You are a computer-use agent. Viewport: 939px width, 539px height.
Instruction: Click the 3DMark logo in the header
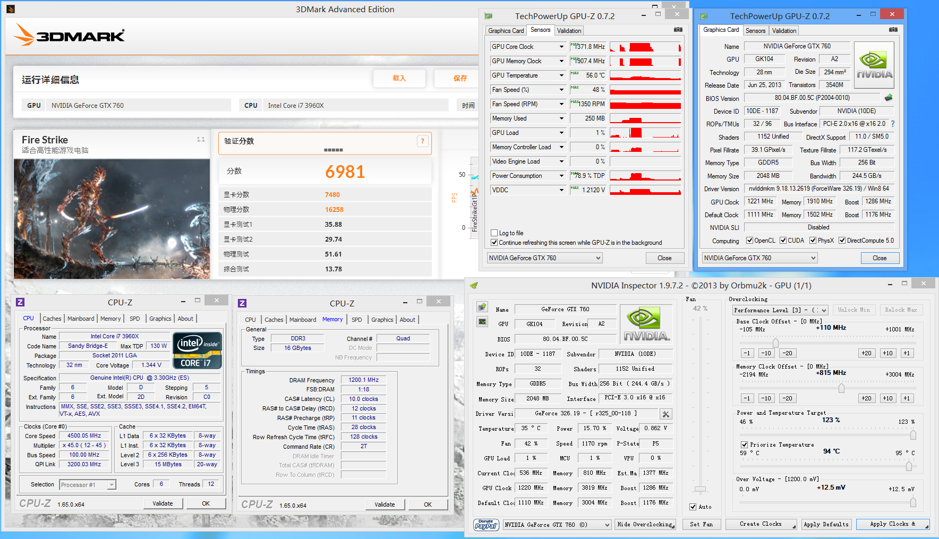[69, 35]
